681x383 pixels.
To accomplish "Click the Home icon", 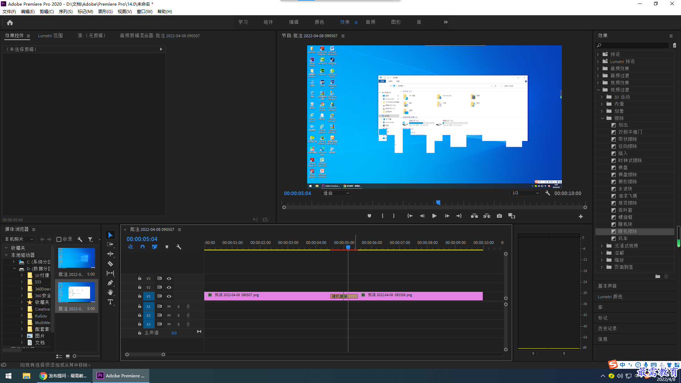I will tap(10, 22).
